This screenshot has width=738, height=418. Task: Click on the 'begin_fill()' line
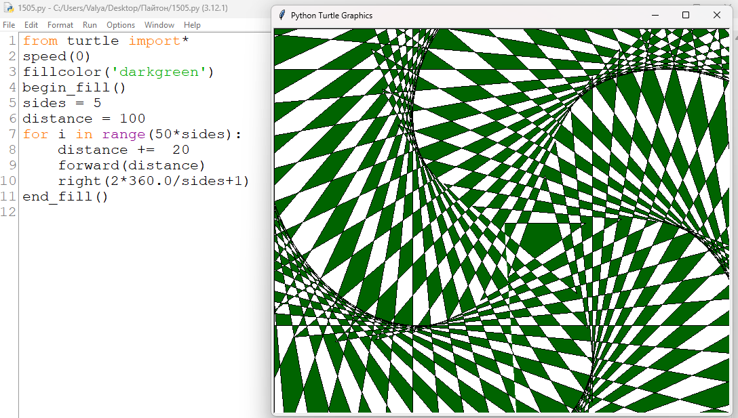pyautogui.click(x=74, y=87)
